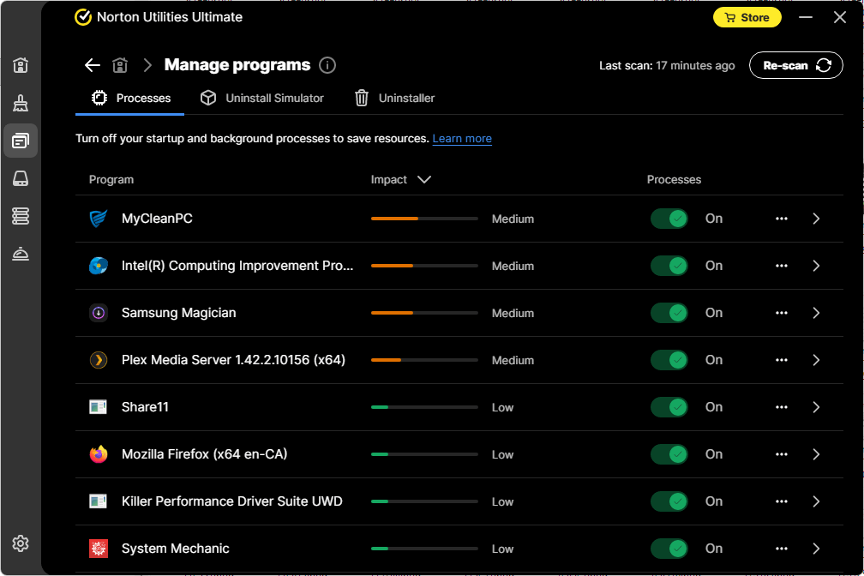
Task: Disable the Mozilla Firefox process toggle
Action: (669, 454)
